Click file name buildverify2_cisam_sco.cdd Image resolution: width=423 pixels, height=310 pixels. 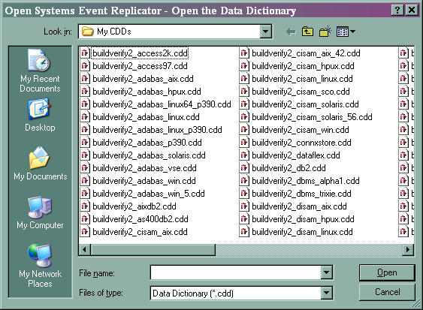point(301,92)
